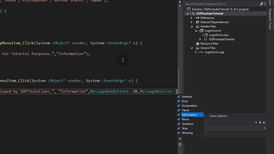
Task: Click the enum icon beside Exclamation
Action: point(179,106)
